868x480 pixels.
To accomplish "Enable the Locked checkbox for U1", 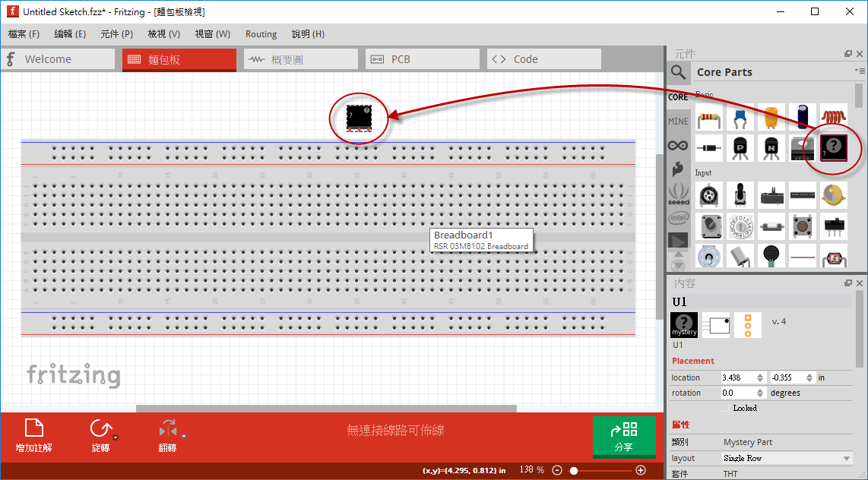I will tap(726, 407).
